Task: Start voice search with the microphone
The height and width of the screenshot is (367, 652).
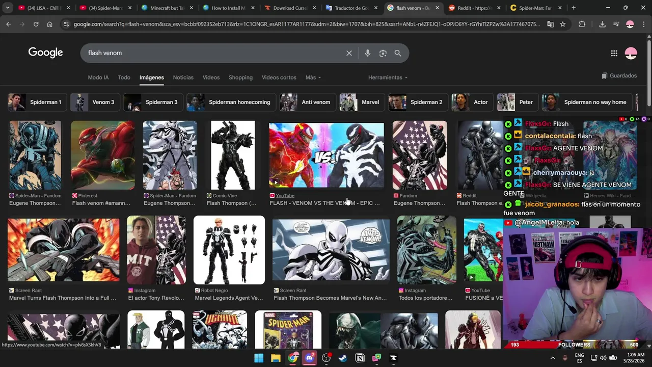Action: tap(367, 53)
